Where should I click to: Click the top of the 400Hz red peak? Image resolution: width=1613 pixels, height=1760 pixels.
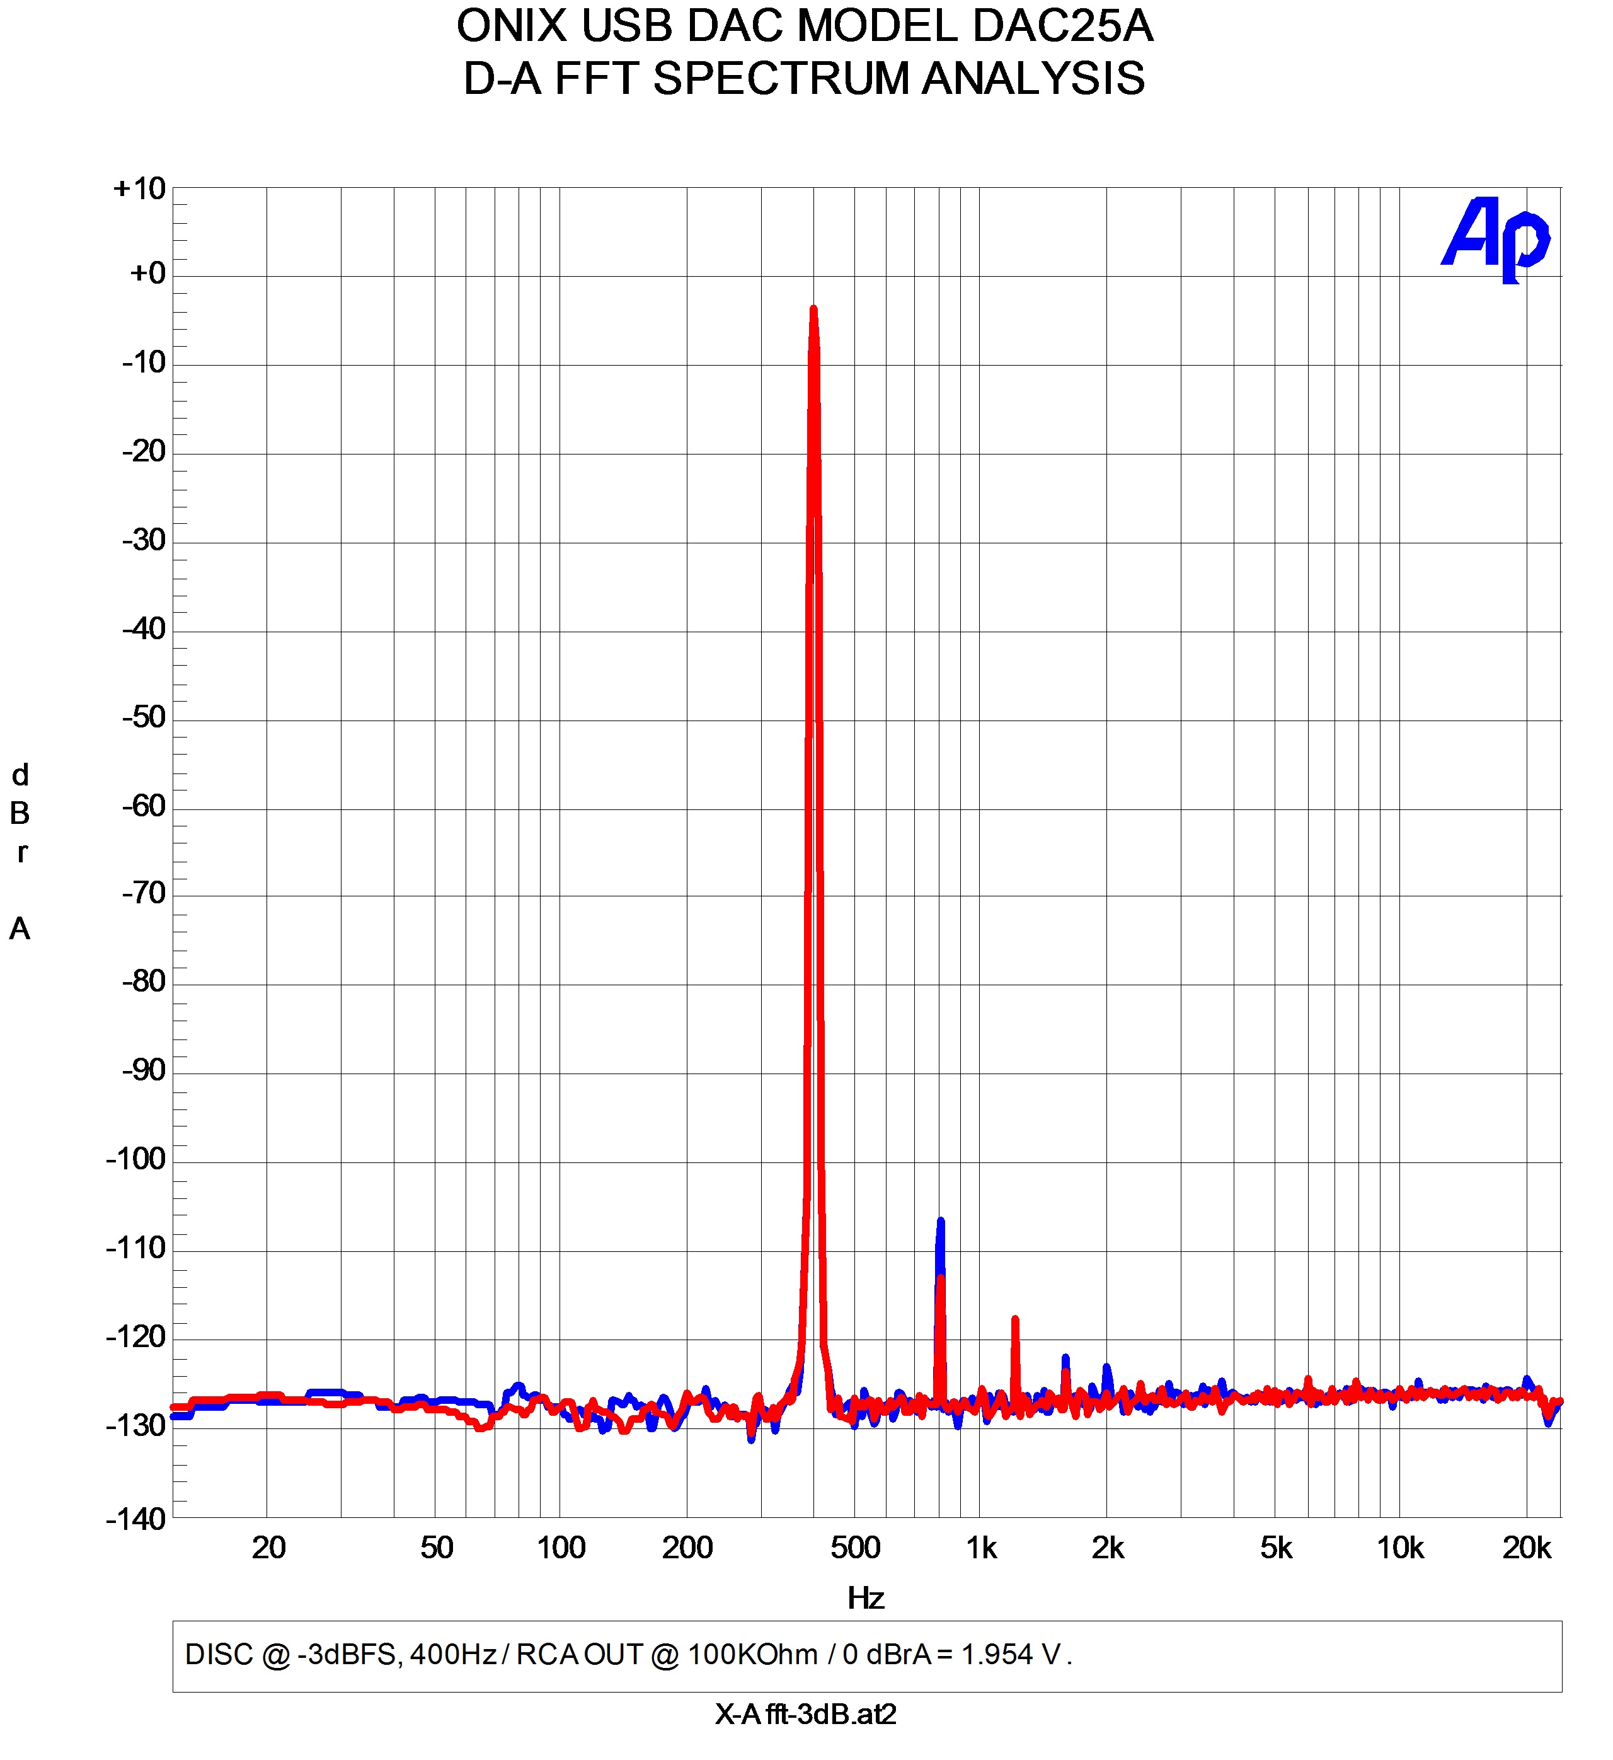click(x=813, y=311)
